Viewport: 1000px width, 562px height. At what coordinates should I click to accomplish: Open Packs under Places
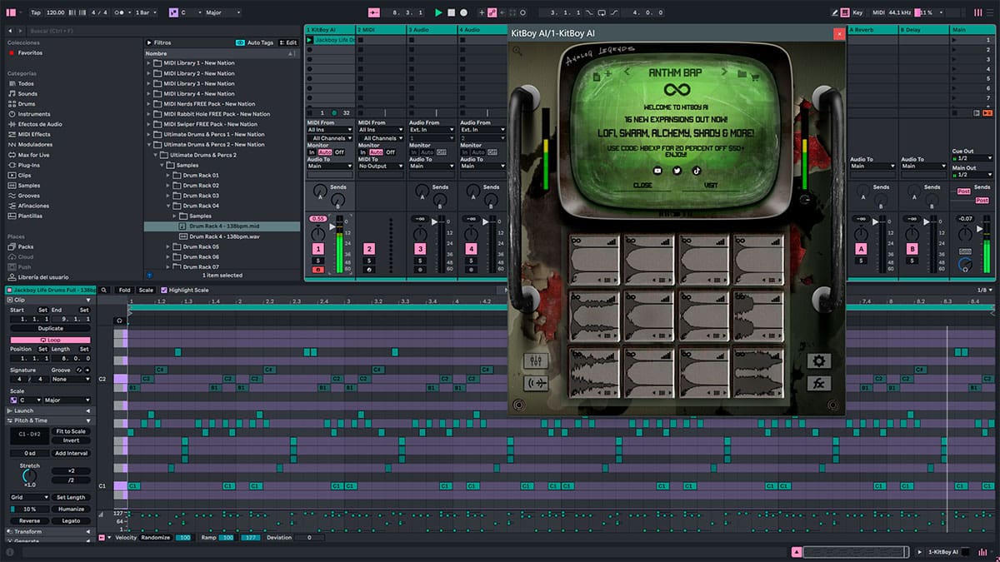(26, 246)
